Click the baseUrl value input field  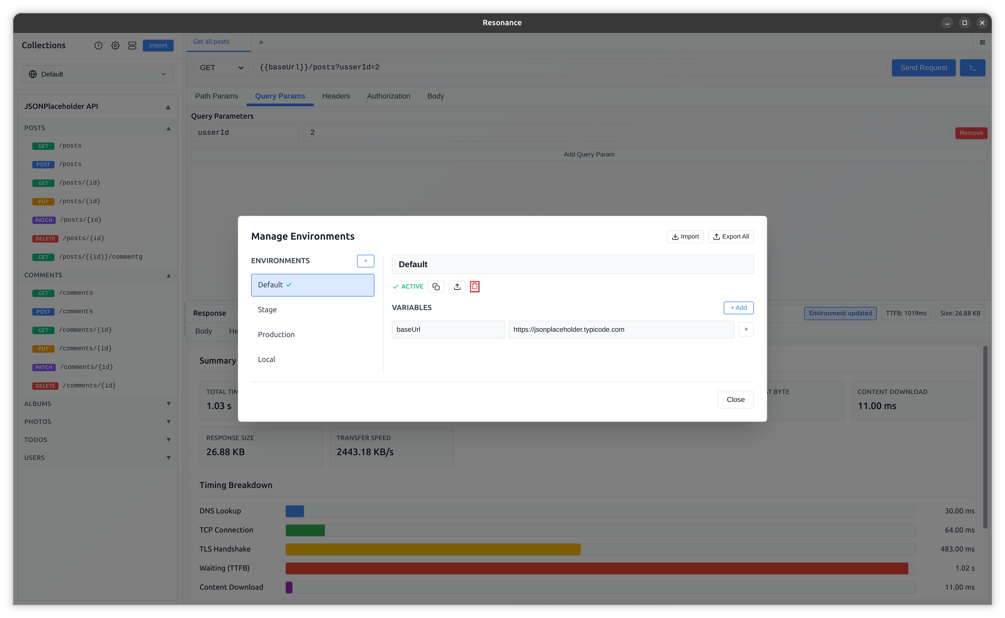click(621, 329)
